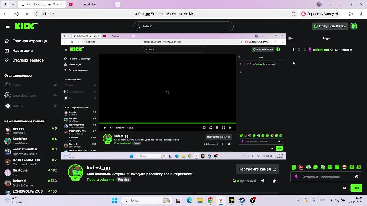Click the share icon next to viewers
Screen dimensions: 367x206
click(263, 181)
